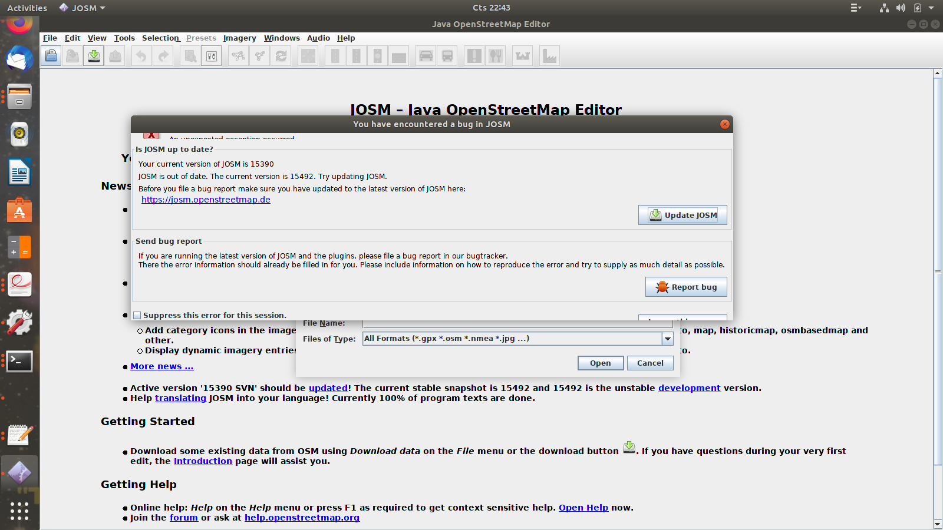Open the View menu
The image size is (943, 530).
coord(97,38)
